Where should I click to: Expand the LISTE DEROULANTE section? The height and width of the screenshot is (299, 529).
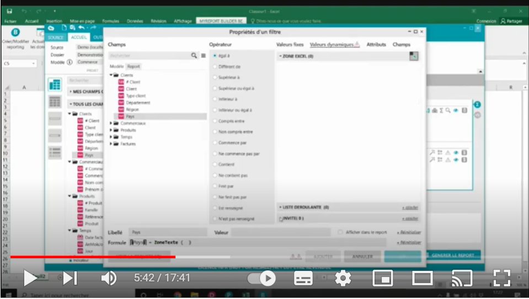(x=280, y=207)
